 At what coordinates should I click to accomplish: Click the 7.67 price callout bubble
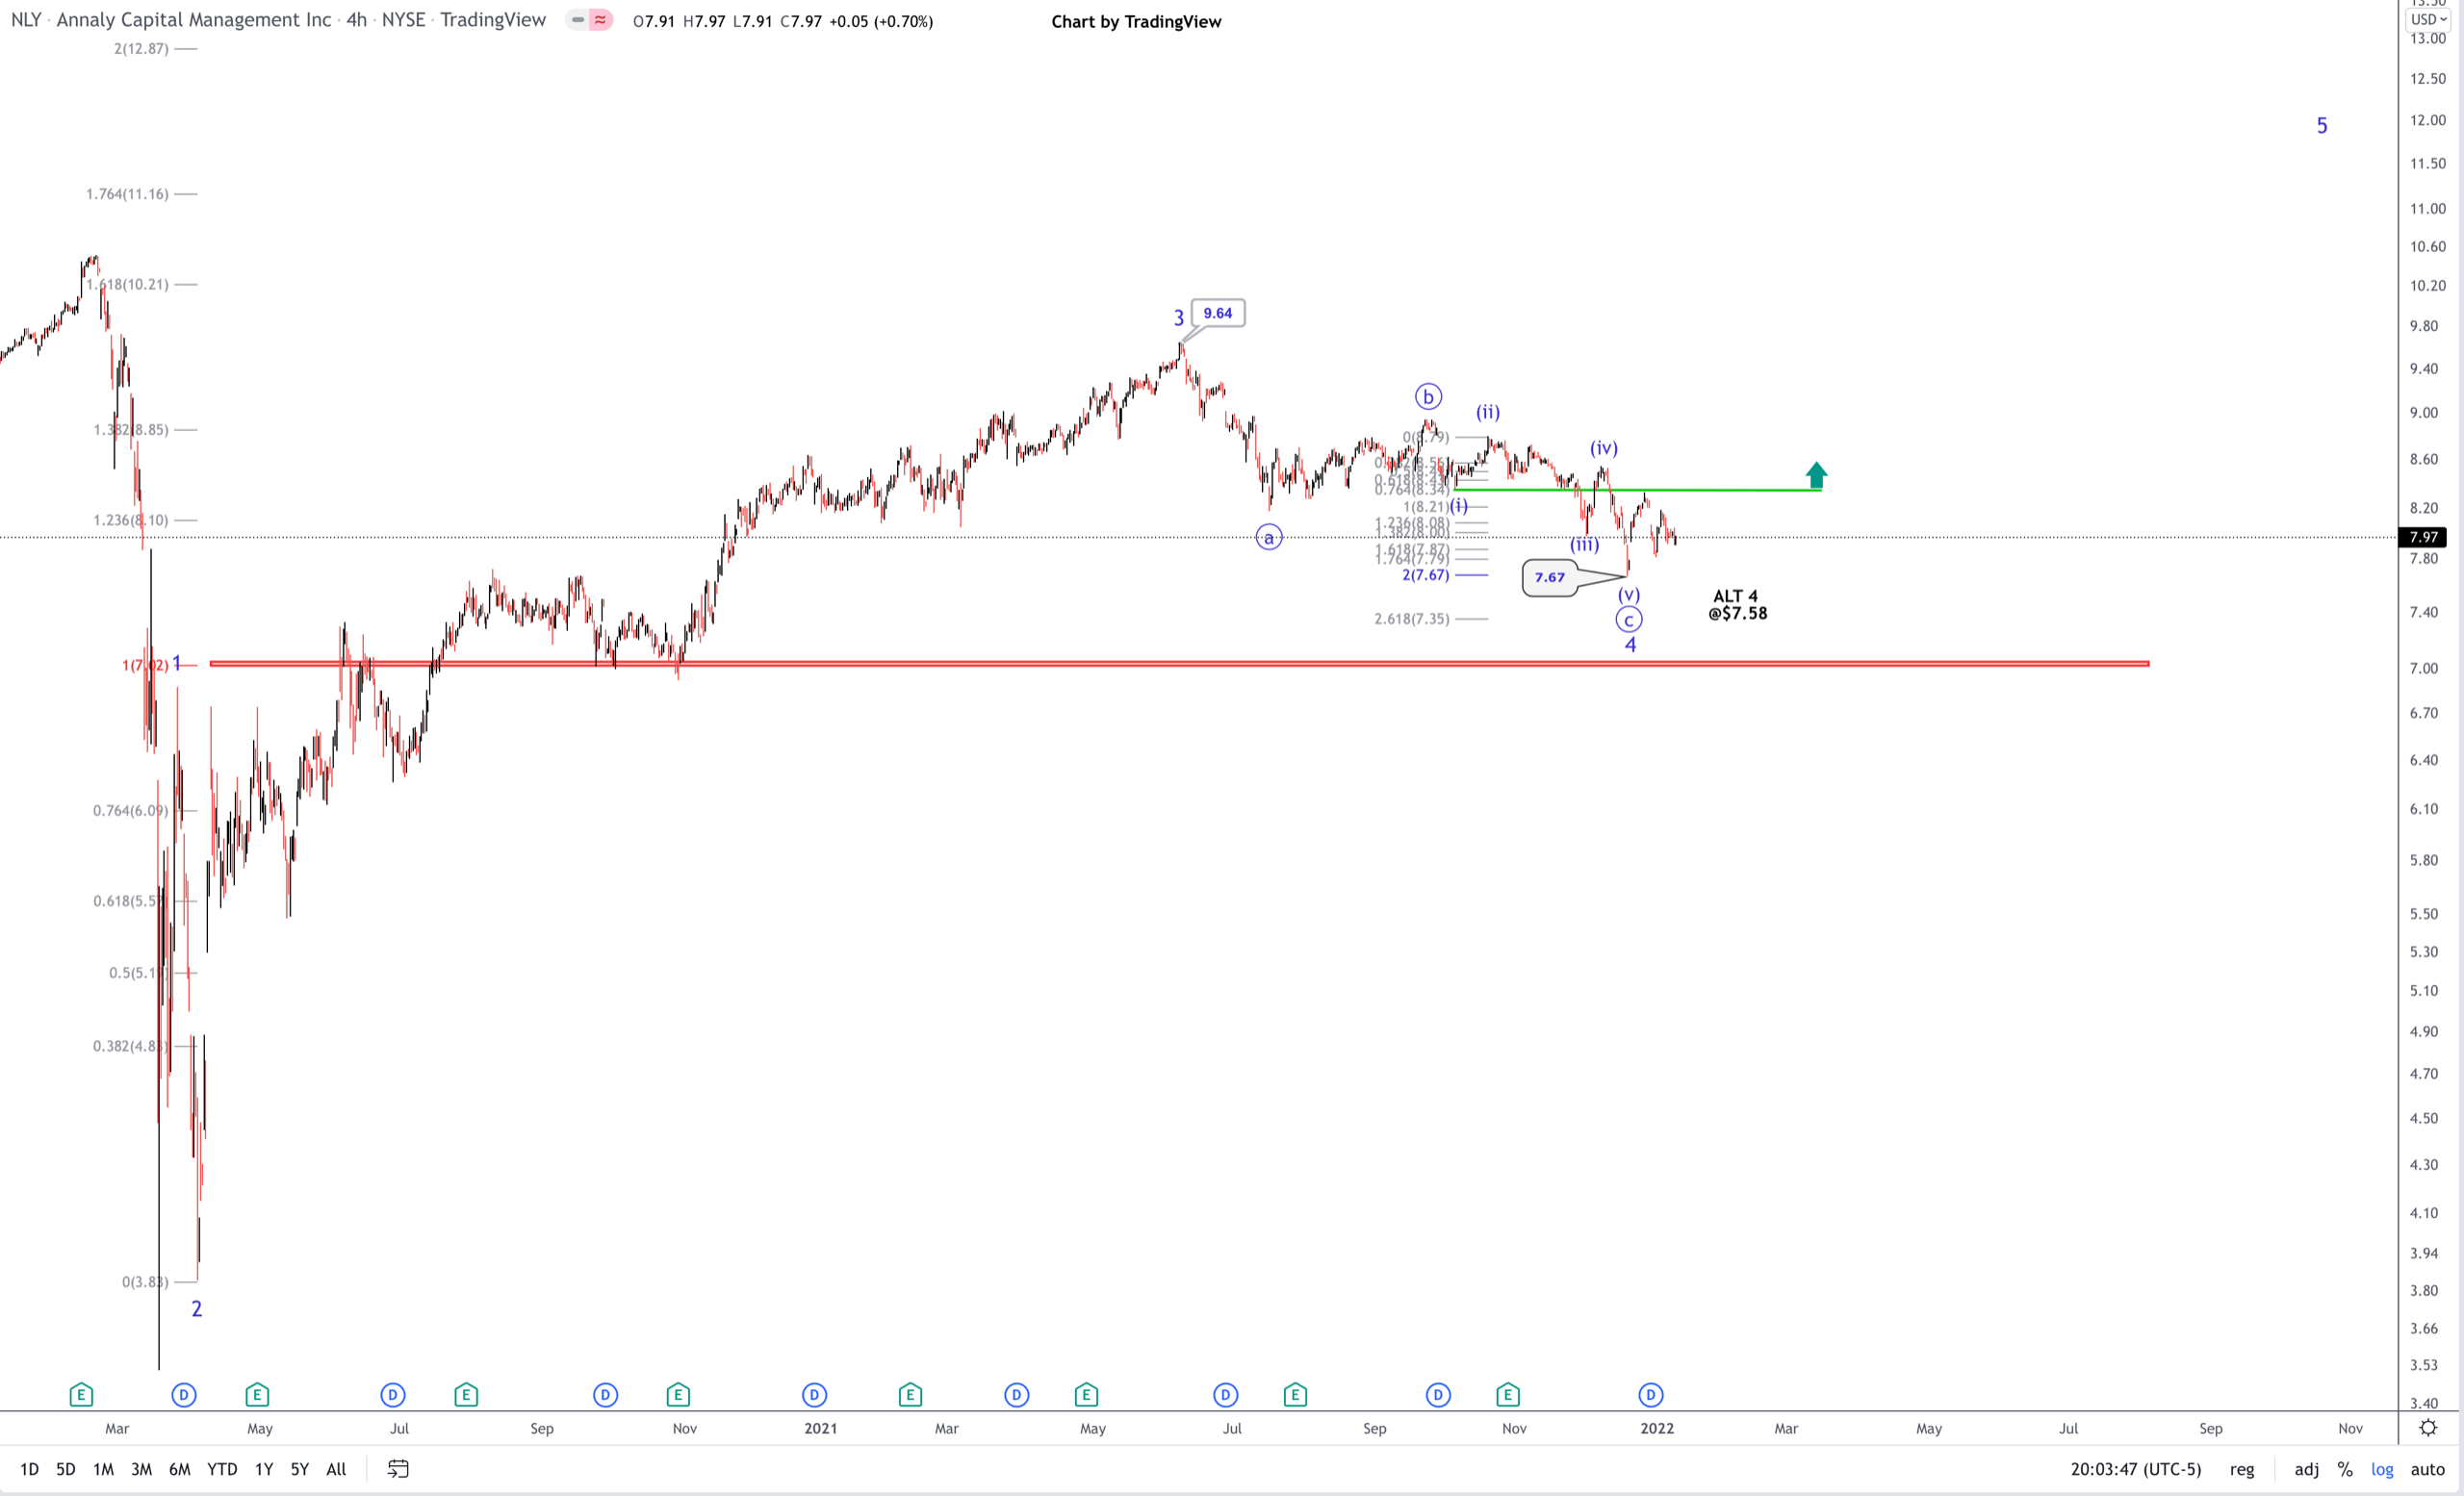(x=1549, y=576)
